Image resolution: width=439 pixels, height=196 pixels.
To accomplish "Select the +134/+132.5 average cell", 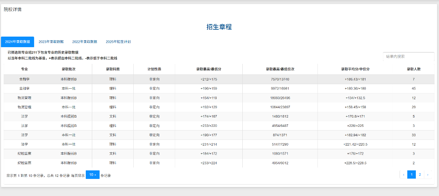I will 355,98.
